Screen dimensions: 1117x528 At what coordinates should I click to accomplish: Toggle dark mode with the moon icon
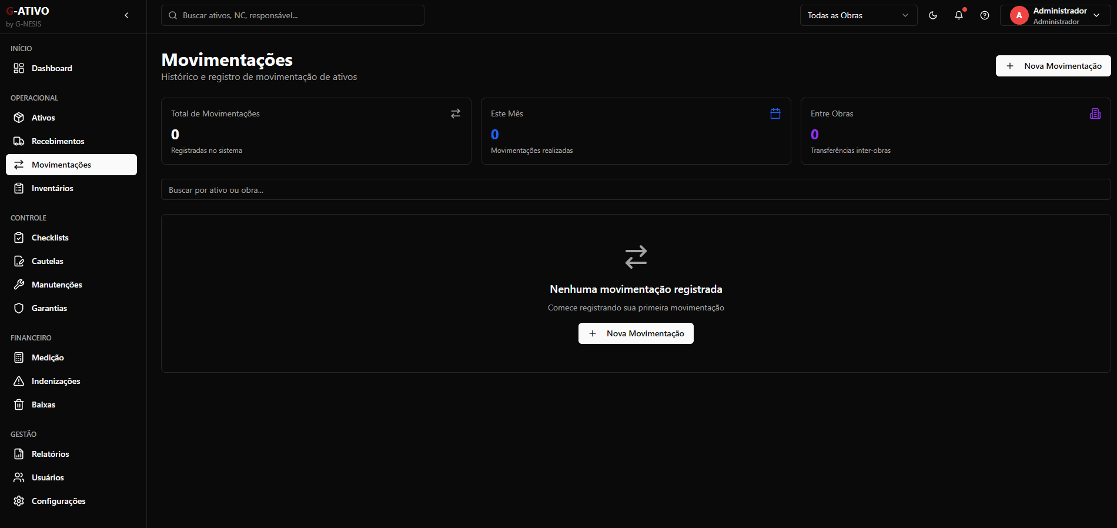pos(933,15)
